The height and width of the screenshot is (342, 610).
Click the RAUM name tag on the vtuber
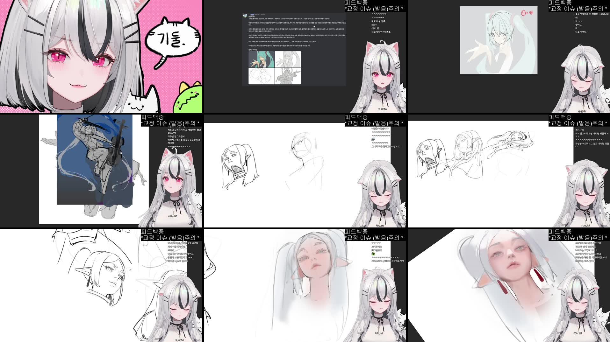382,109
